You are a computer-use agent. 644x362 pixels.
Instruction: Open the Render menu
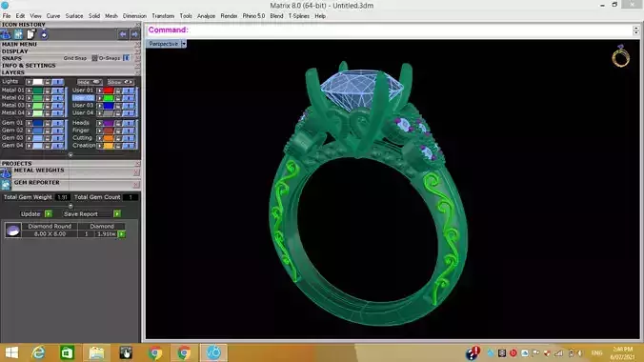[229, 16]
